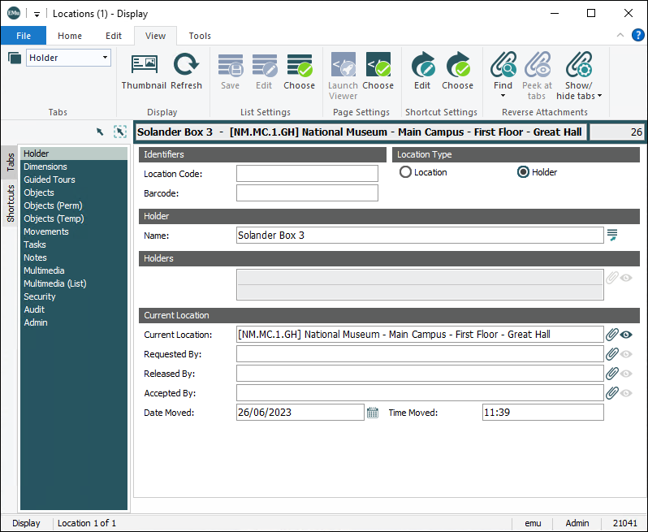
Task: Click the attachment paperclip for Current Location
Action: pyautogui.click(x=612, y=335)
